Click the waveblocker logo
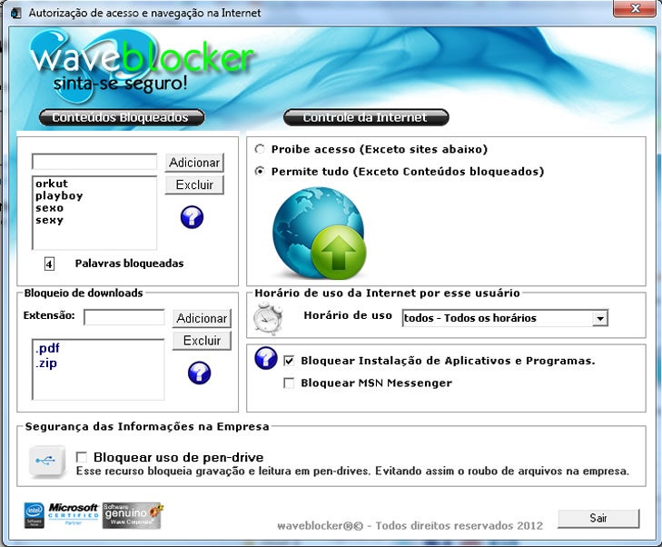The image size is (662, 547). point(142,65)
